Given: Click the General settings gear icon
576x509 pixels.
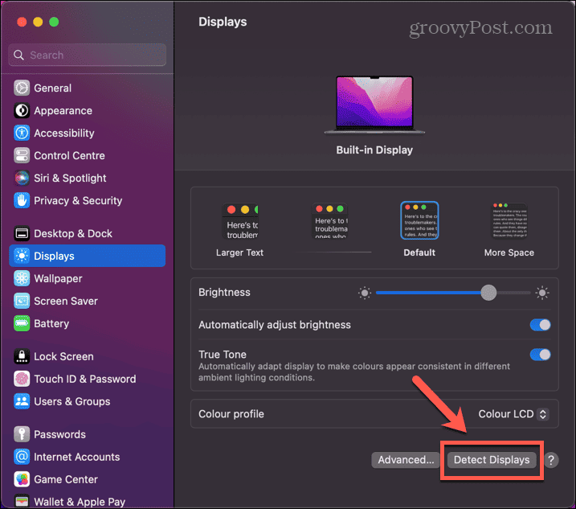Looking at the screenshot, I should (22, 88).
